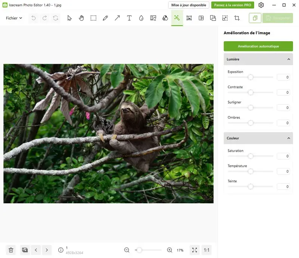Click Amélioration automatique button

coord(258,46)
